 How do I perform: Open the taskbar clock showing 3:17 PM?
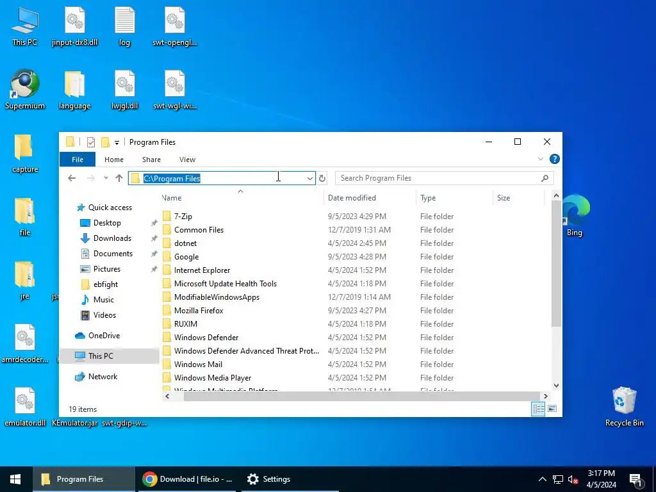(601, 479)
